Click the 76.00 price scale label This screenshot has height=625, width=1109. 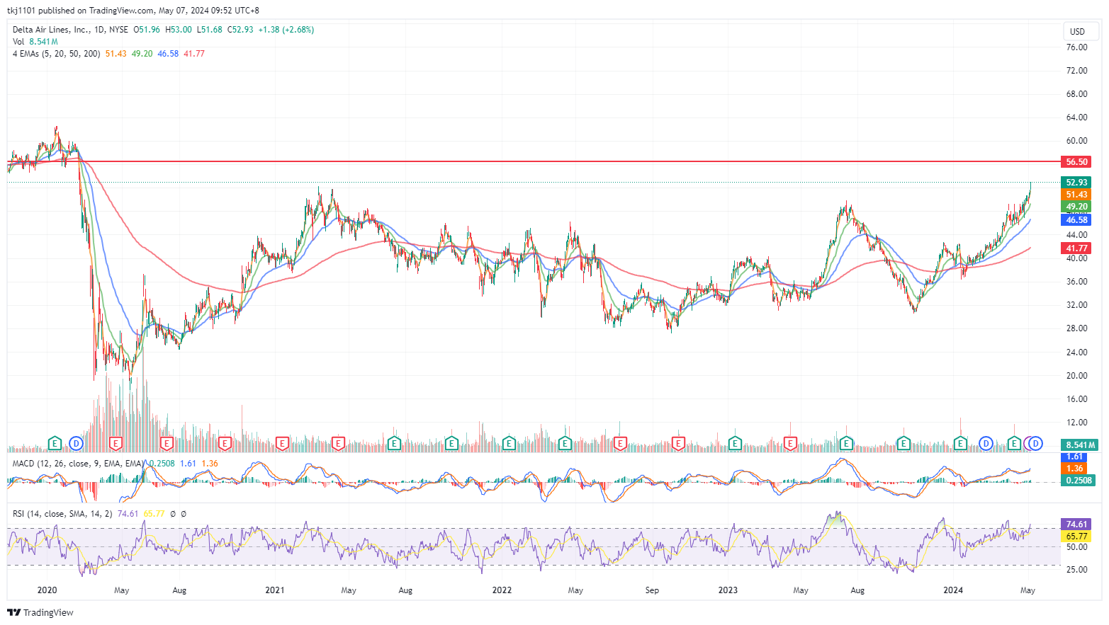click(x=1076, y=47)
